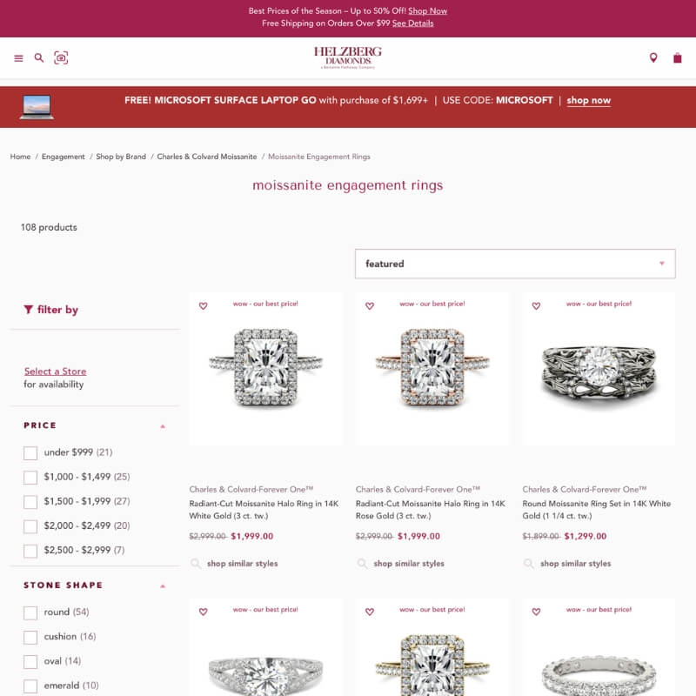Click the search magnifier icon
Image resolution: width=696 pixels, height=696 pixels.
(x=39, y=57)
